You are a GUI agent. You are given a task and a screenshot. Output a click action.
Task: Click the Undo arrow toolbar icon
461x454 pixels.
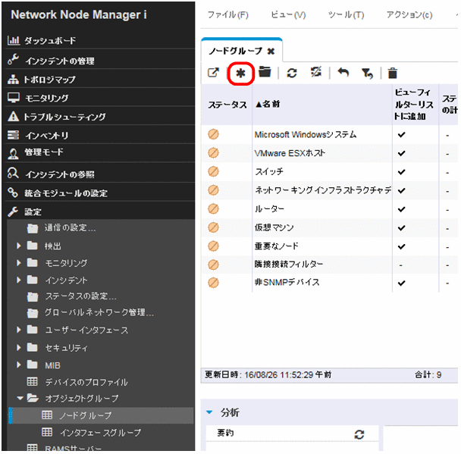(343, 72)
